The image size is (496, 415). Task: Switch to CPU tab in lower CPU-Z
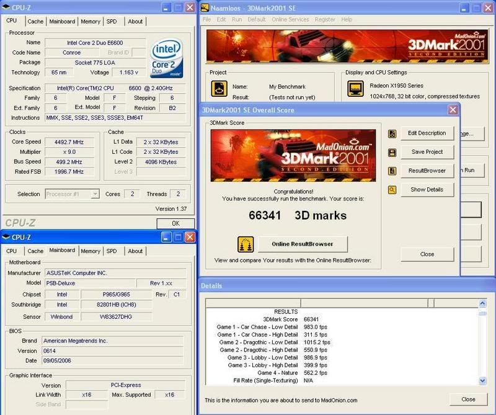tap(11, 251)
